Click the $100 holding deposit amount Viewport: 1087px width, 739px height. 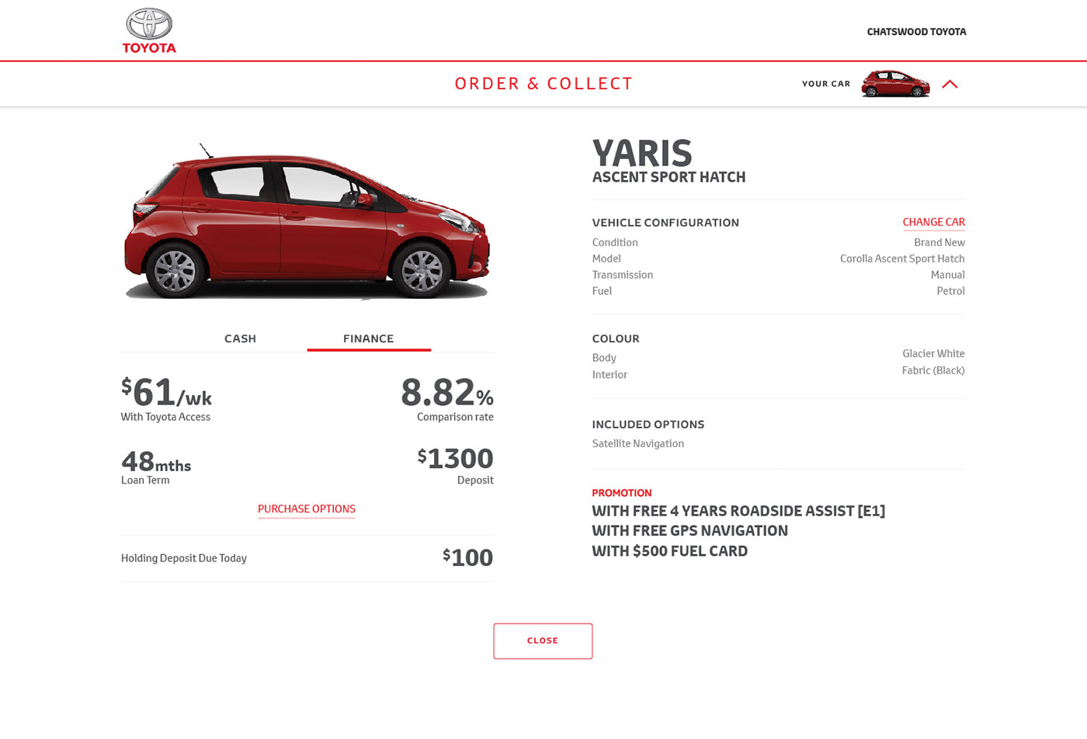(468, 557)
